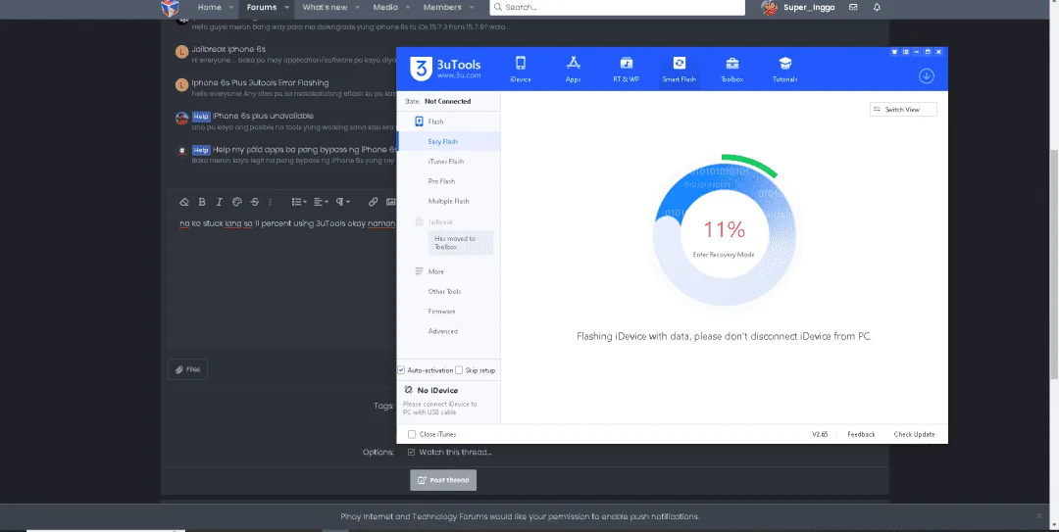Click the forum search input field

[618, 8]
